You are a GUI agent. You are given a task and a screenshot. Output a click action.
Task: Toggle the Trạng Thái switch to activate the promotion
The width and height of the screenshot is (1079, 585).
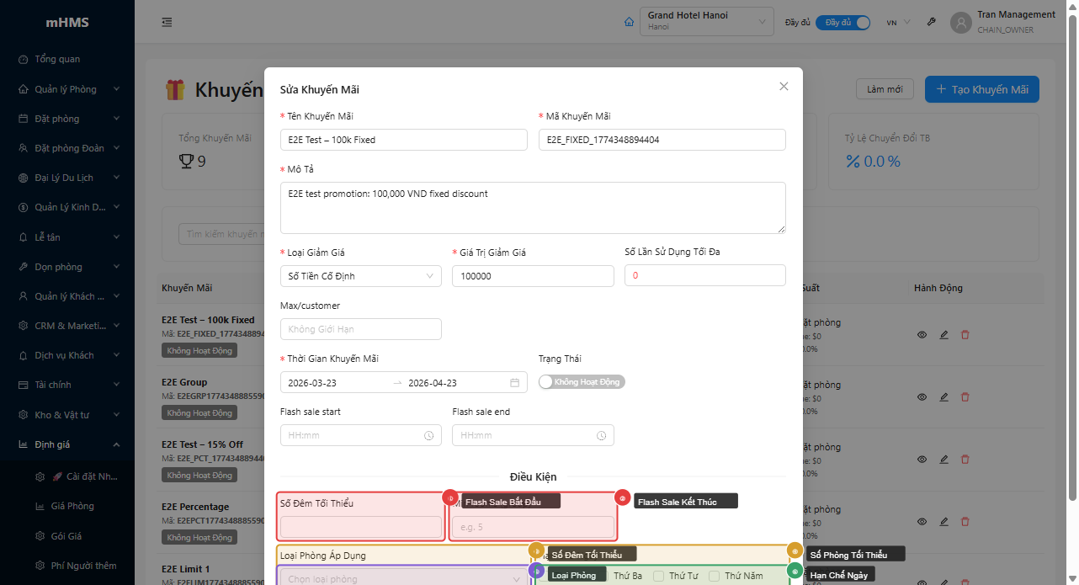582,381
